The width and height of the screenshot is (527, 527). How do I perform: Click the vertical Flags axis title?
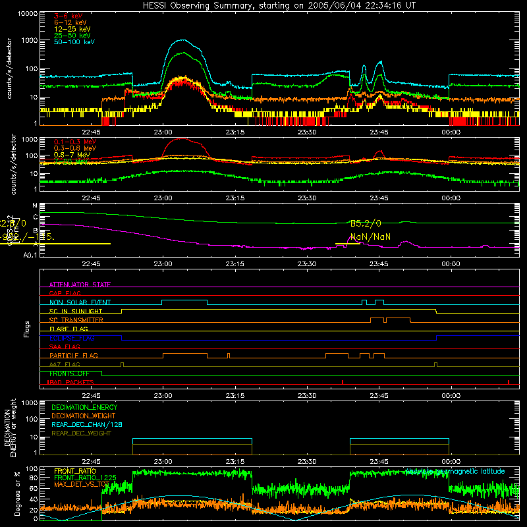coord(27,329)
